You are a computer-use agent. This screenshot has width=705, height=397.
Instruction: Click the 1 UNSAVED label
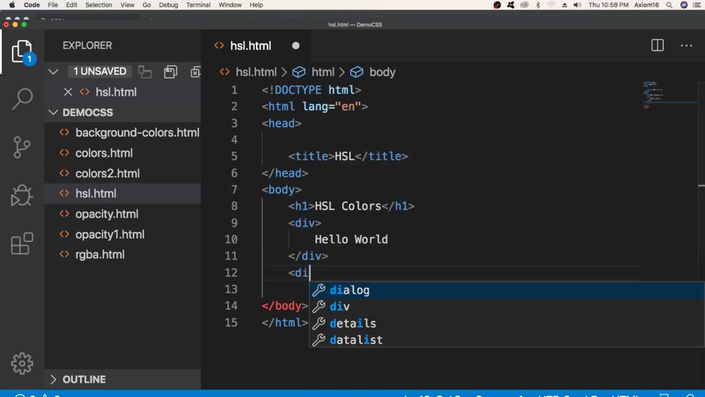pyautogui.click(x=100, y=72)
